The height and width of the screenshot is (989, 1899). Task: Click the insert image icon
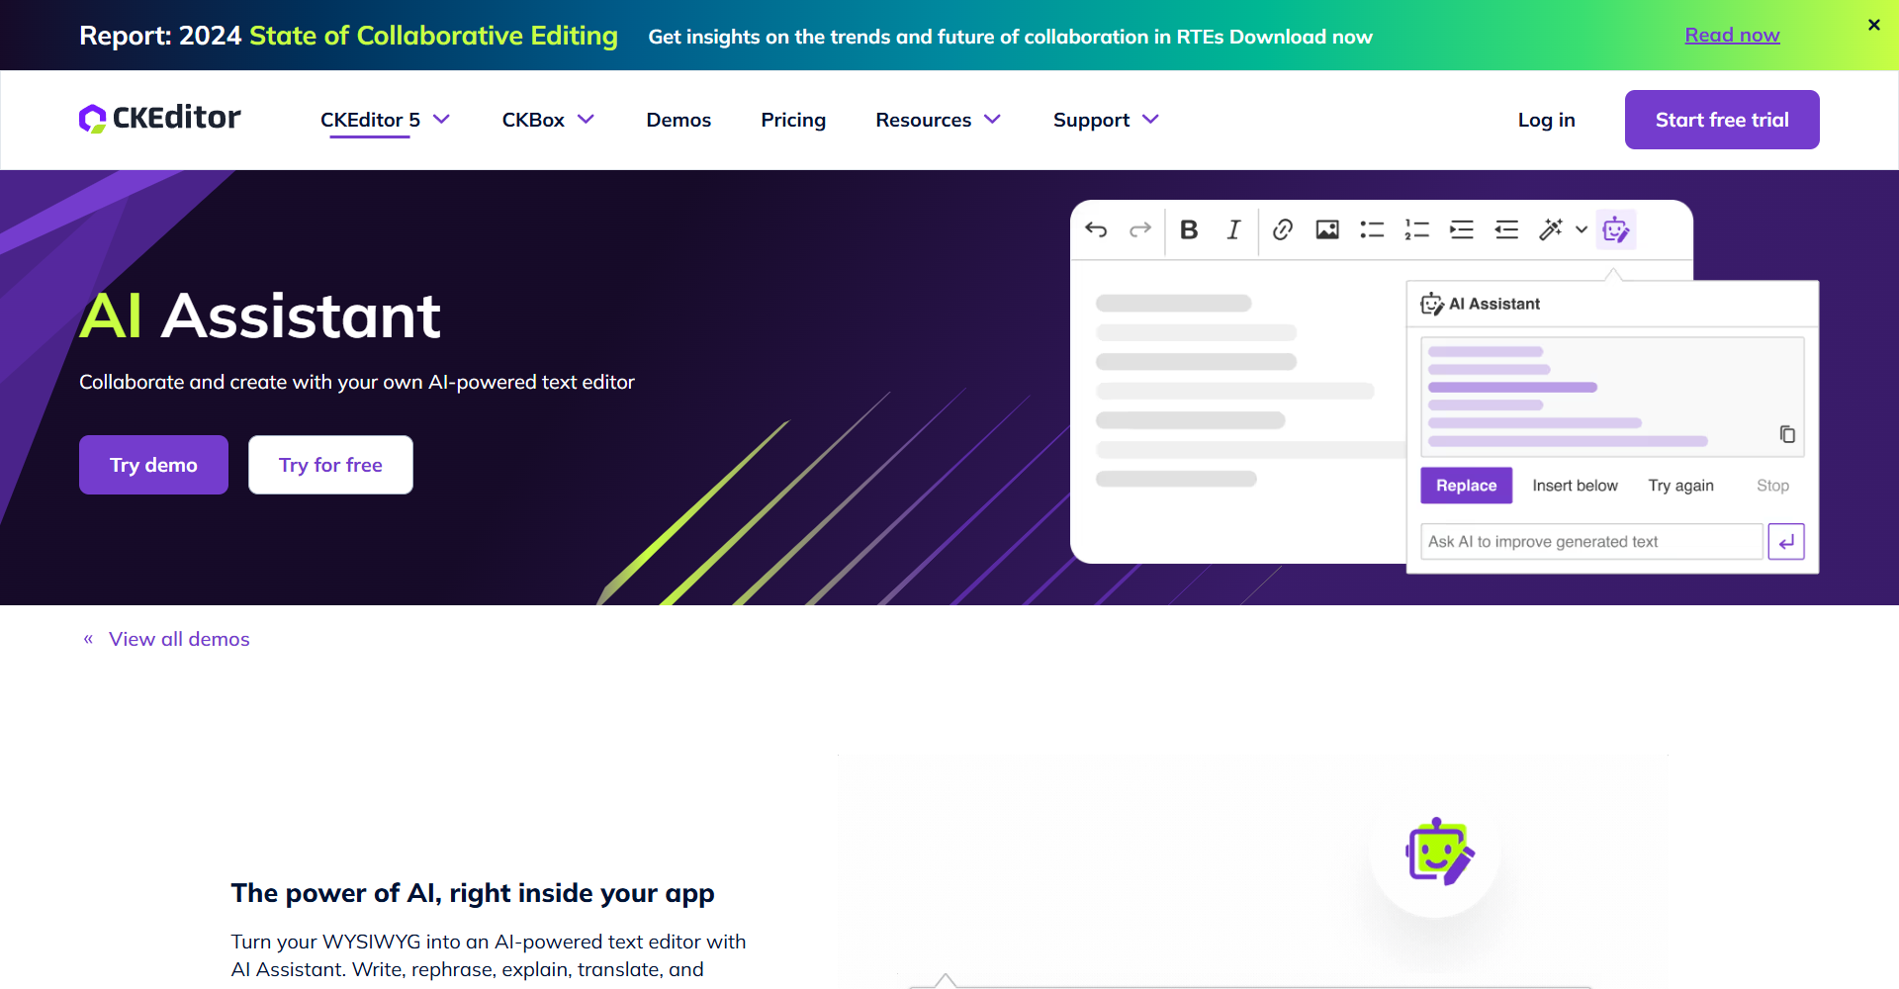1327,229
